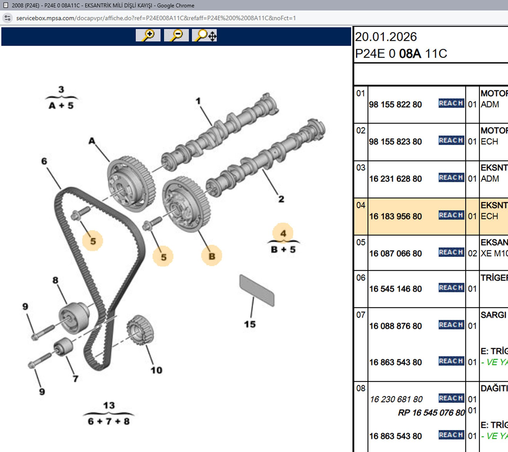Click part number 98 155 823 80
Viewport: 508px width, 452px height.
pos(395,142)
